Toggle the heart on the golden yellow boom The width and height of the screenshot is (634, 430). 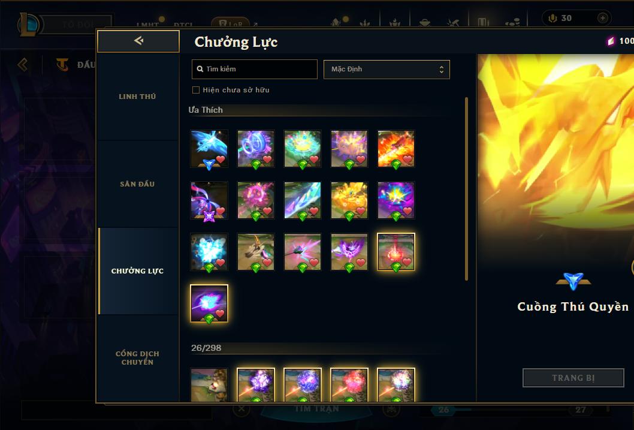pyautogui.click(x=361, y=211)
